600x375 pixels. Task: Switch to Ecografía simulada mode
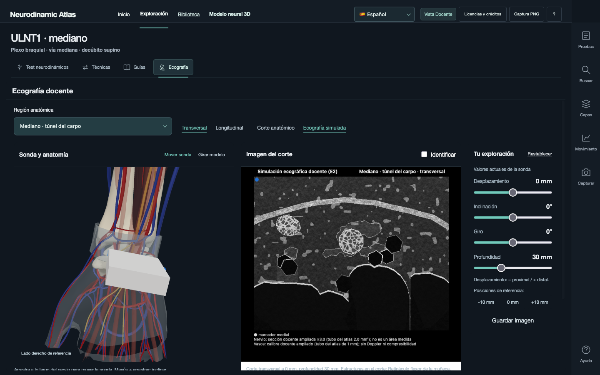pos(325,128)
